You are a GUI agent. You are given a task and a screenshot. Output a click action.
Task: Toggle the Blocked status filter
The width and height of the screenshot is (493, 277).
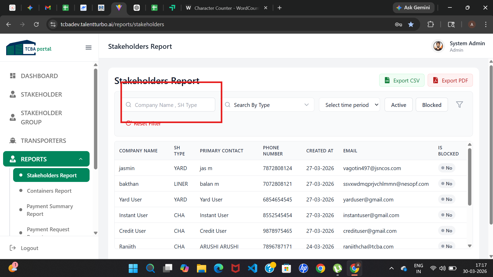pos(432,105)
